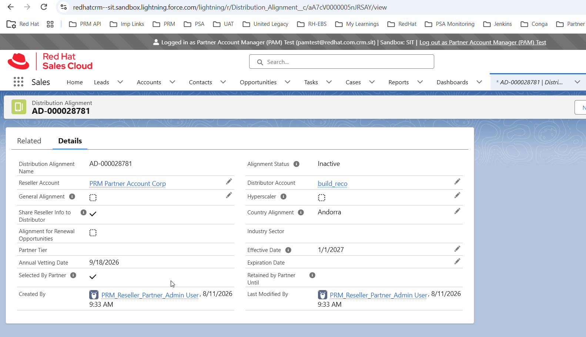Open the AD-000028781 tab dropdown
Screen dimensions: 586x337
point(577,82)
